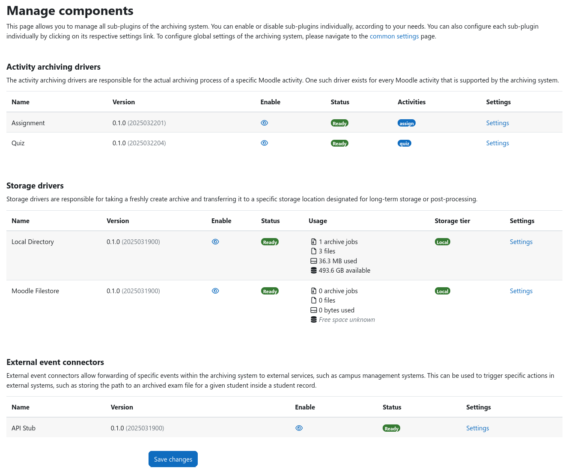Click the Usage column header

(318, 221)
